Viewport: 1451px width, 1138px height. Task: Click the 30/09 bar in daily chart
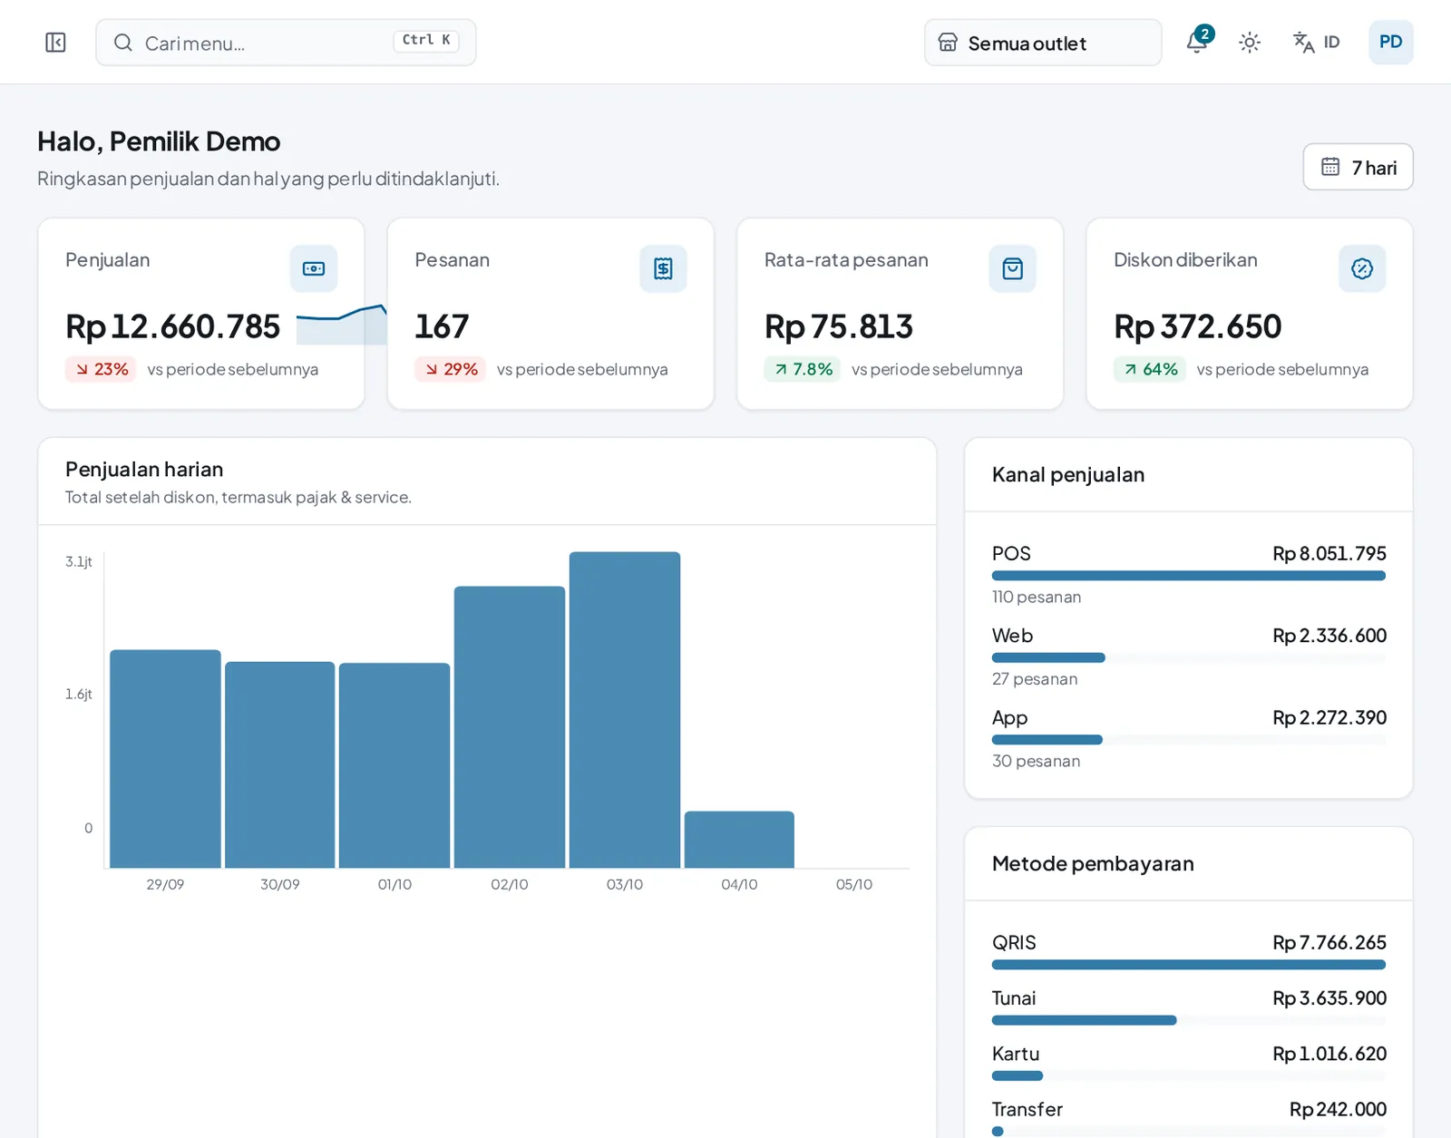280,765
